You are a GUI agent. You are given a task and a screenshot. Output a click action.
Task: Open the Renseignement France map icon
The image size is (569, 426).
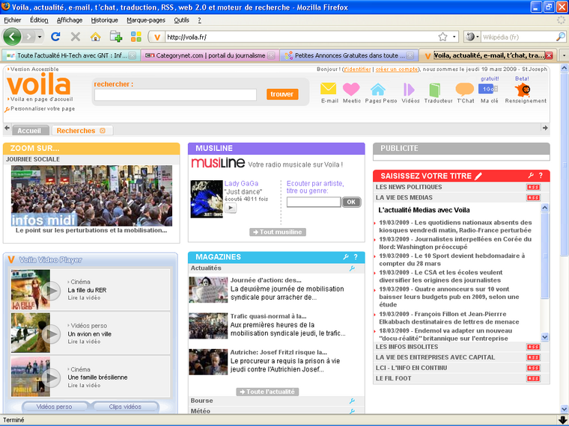[x=523, y=90]
